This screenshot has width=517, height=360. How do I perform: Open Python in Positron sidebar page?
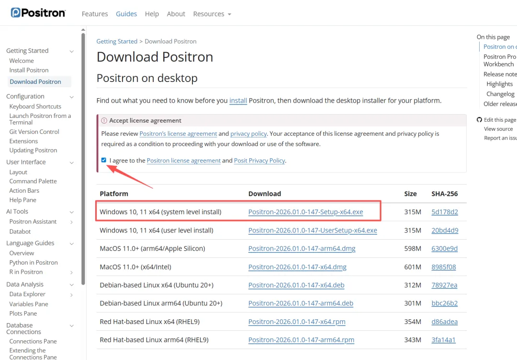pyautogui.click(x=34, y=263)
